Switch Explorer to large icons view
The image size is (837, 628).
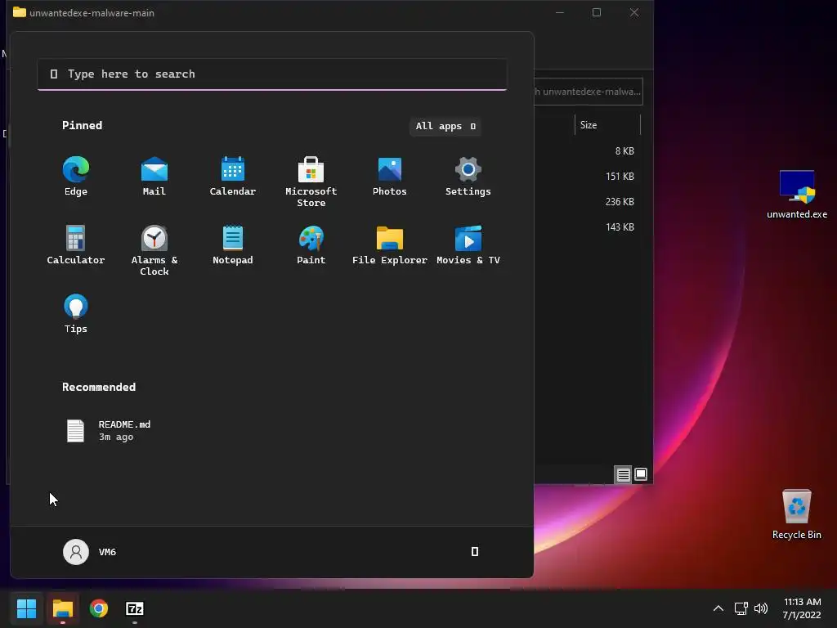pyautogui.click(x=641, y=474)
